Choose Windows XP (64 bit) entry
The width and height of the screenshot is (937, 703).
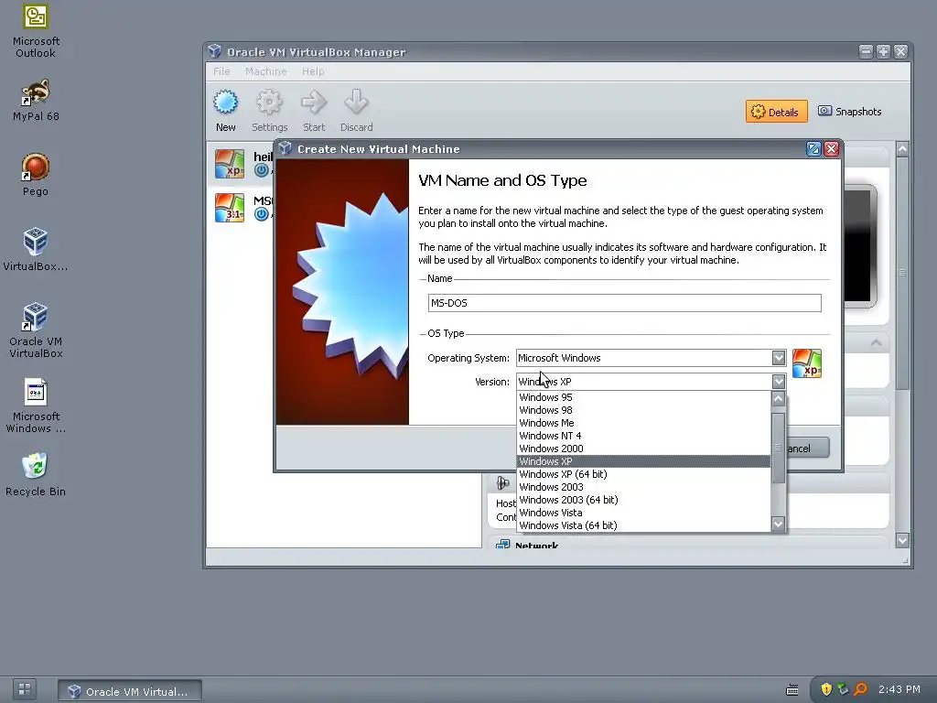tap(643, 474)
